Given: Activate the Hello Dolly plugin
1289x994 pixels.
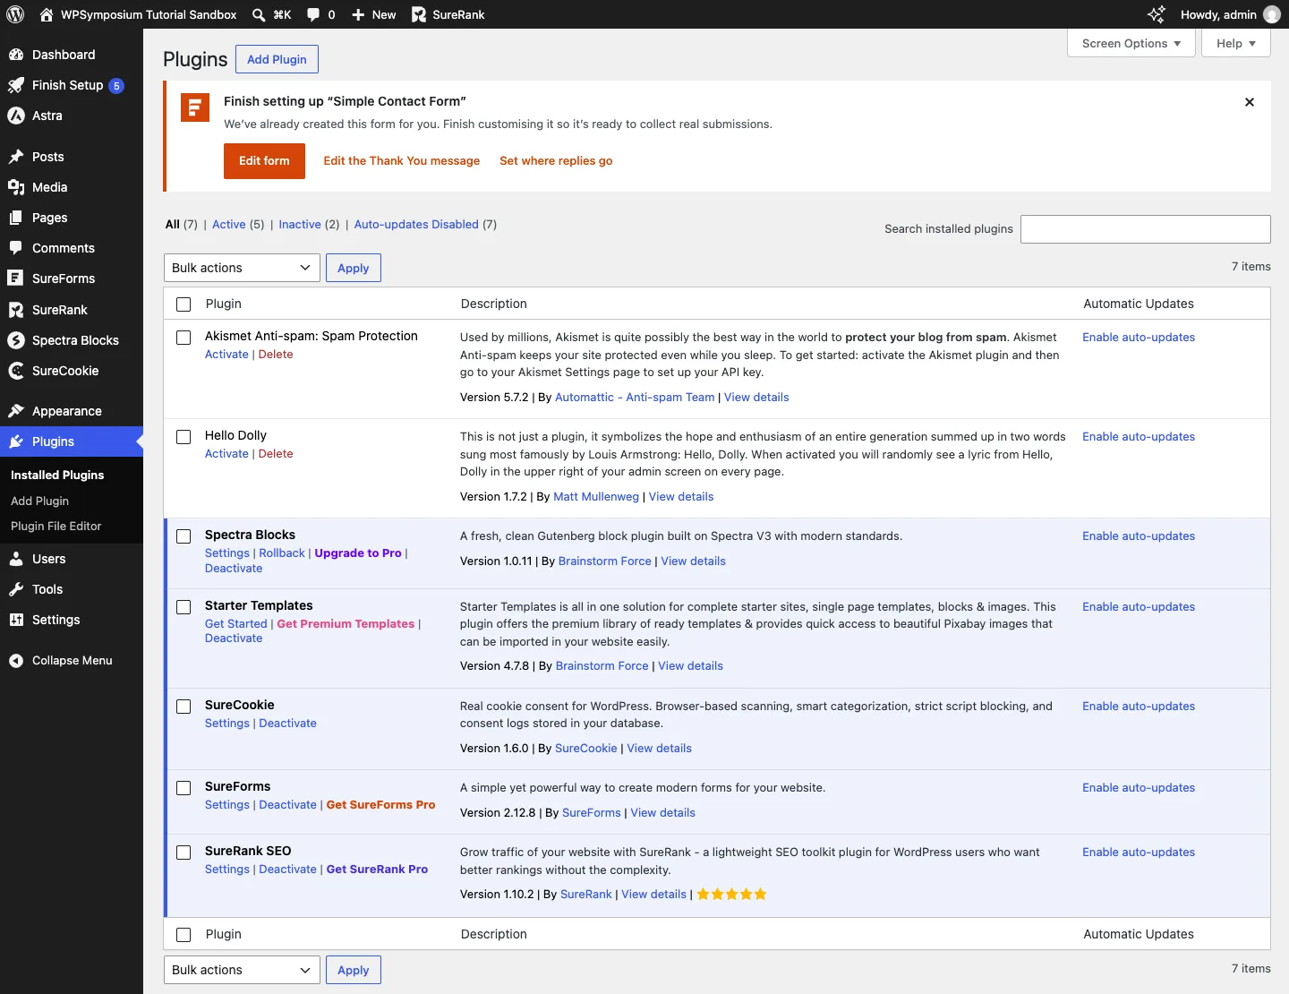Looking at the screenshot, I should point(226,454).
